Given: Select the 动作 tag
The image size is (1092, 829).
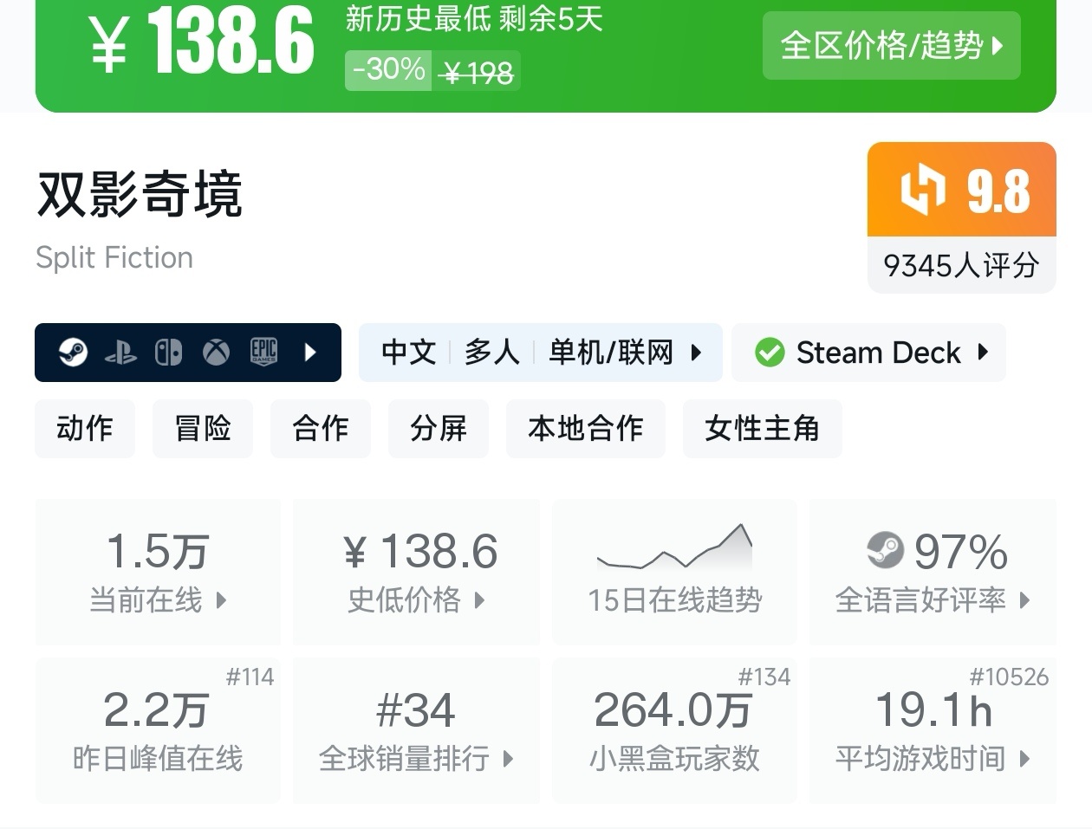Looking at the screenshot, I should pos(85,428).
